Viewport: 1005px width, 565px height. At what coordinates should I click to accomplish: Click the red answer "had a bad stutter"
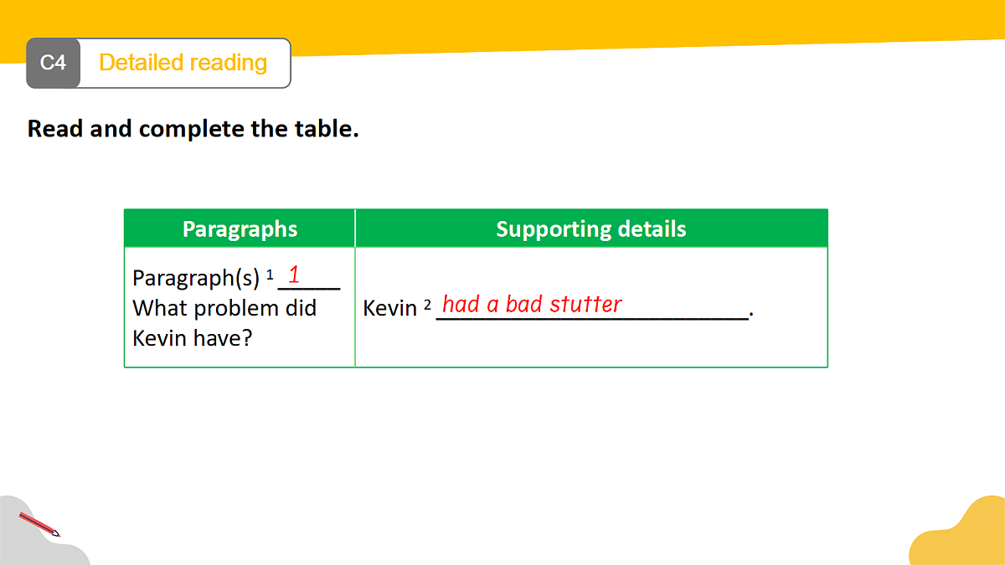coord(532,304)
